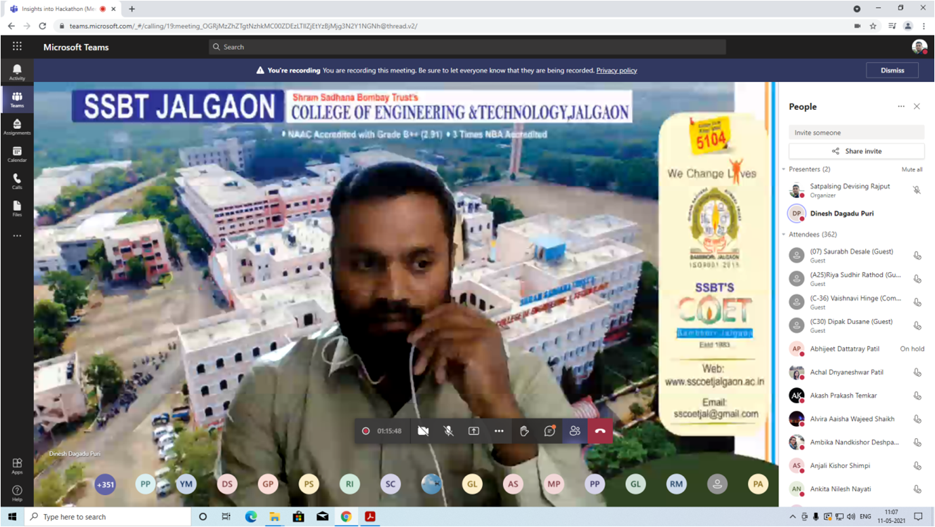The image size is (935, 527).
Task: Open the profile picture menu in Teams header
Action: (919, 47)
